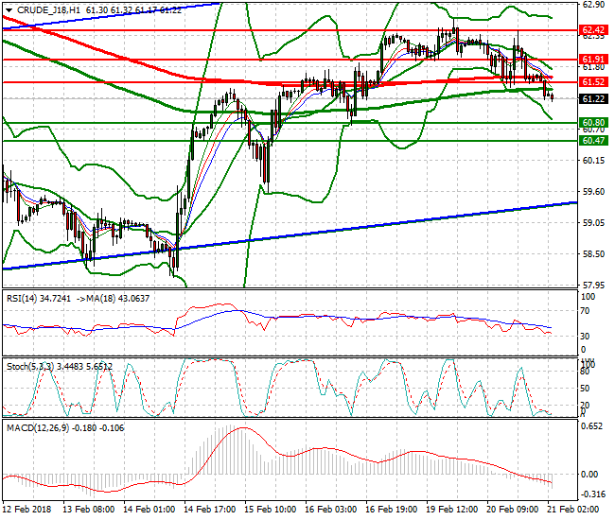Click the 57.95 price scale value
The image size is (615, 520).
coord(593,285)
